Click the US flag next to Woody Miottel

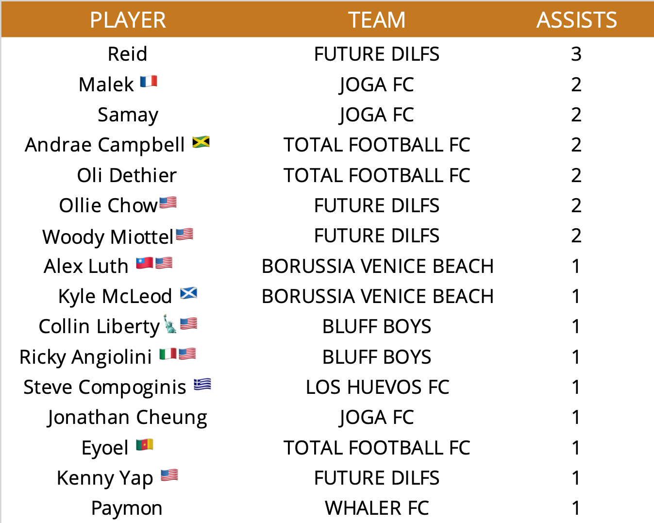[184, 235]
